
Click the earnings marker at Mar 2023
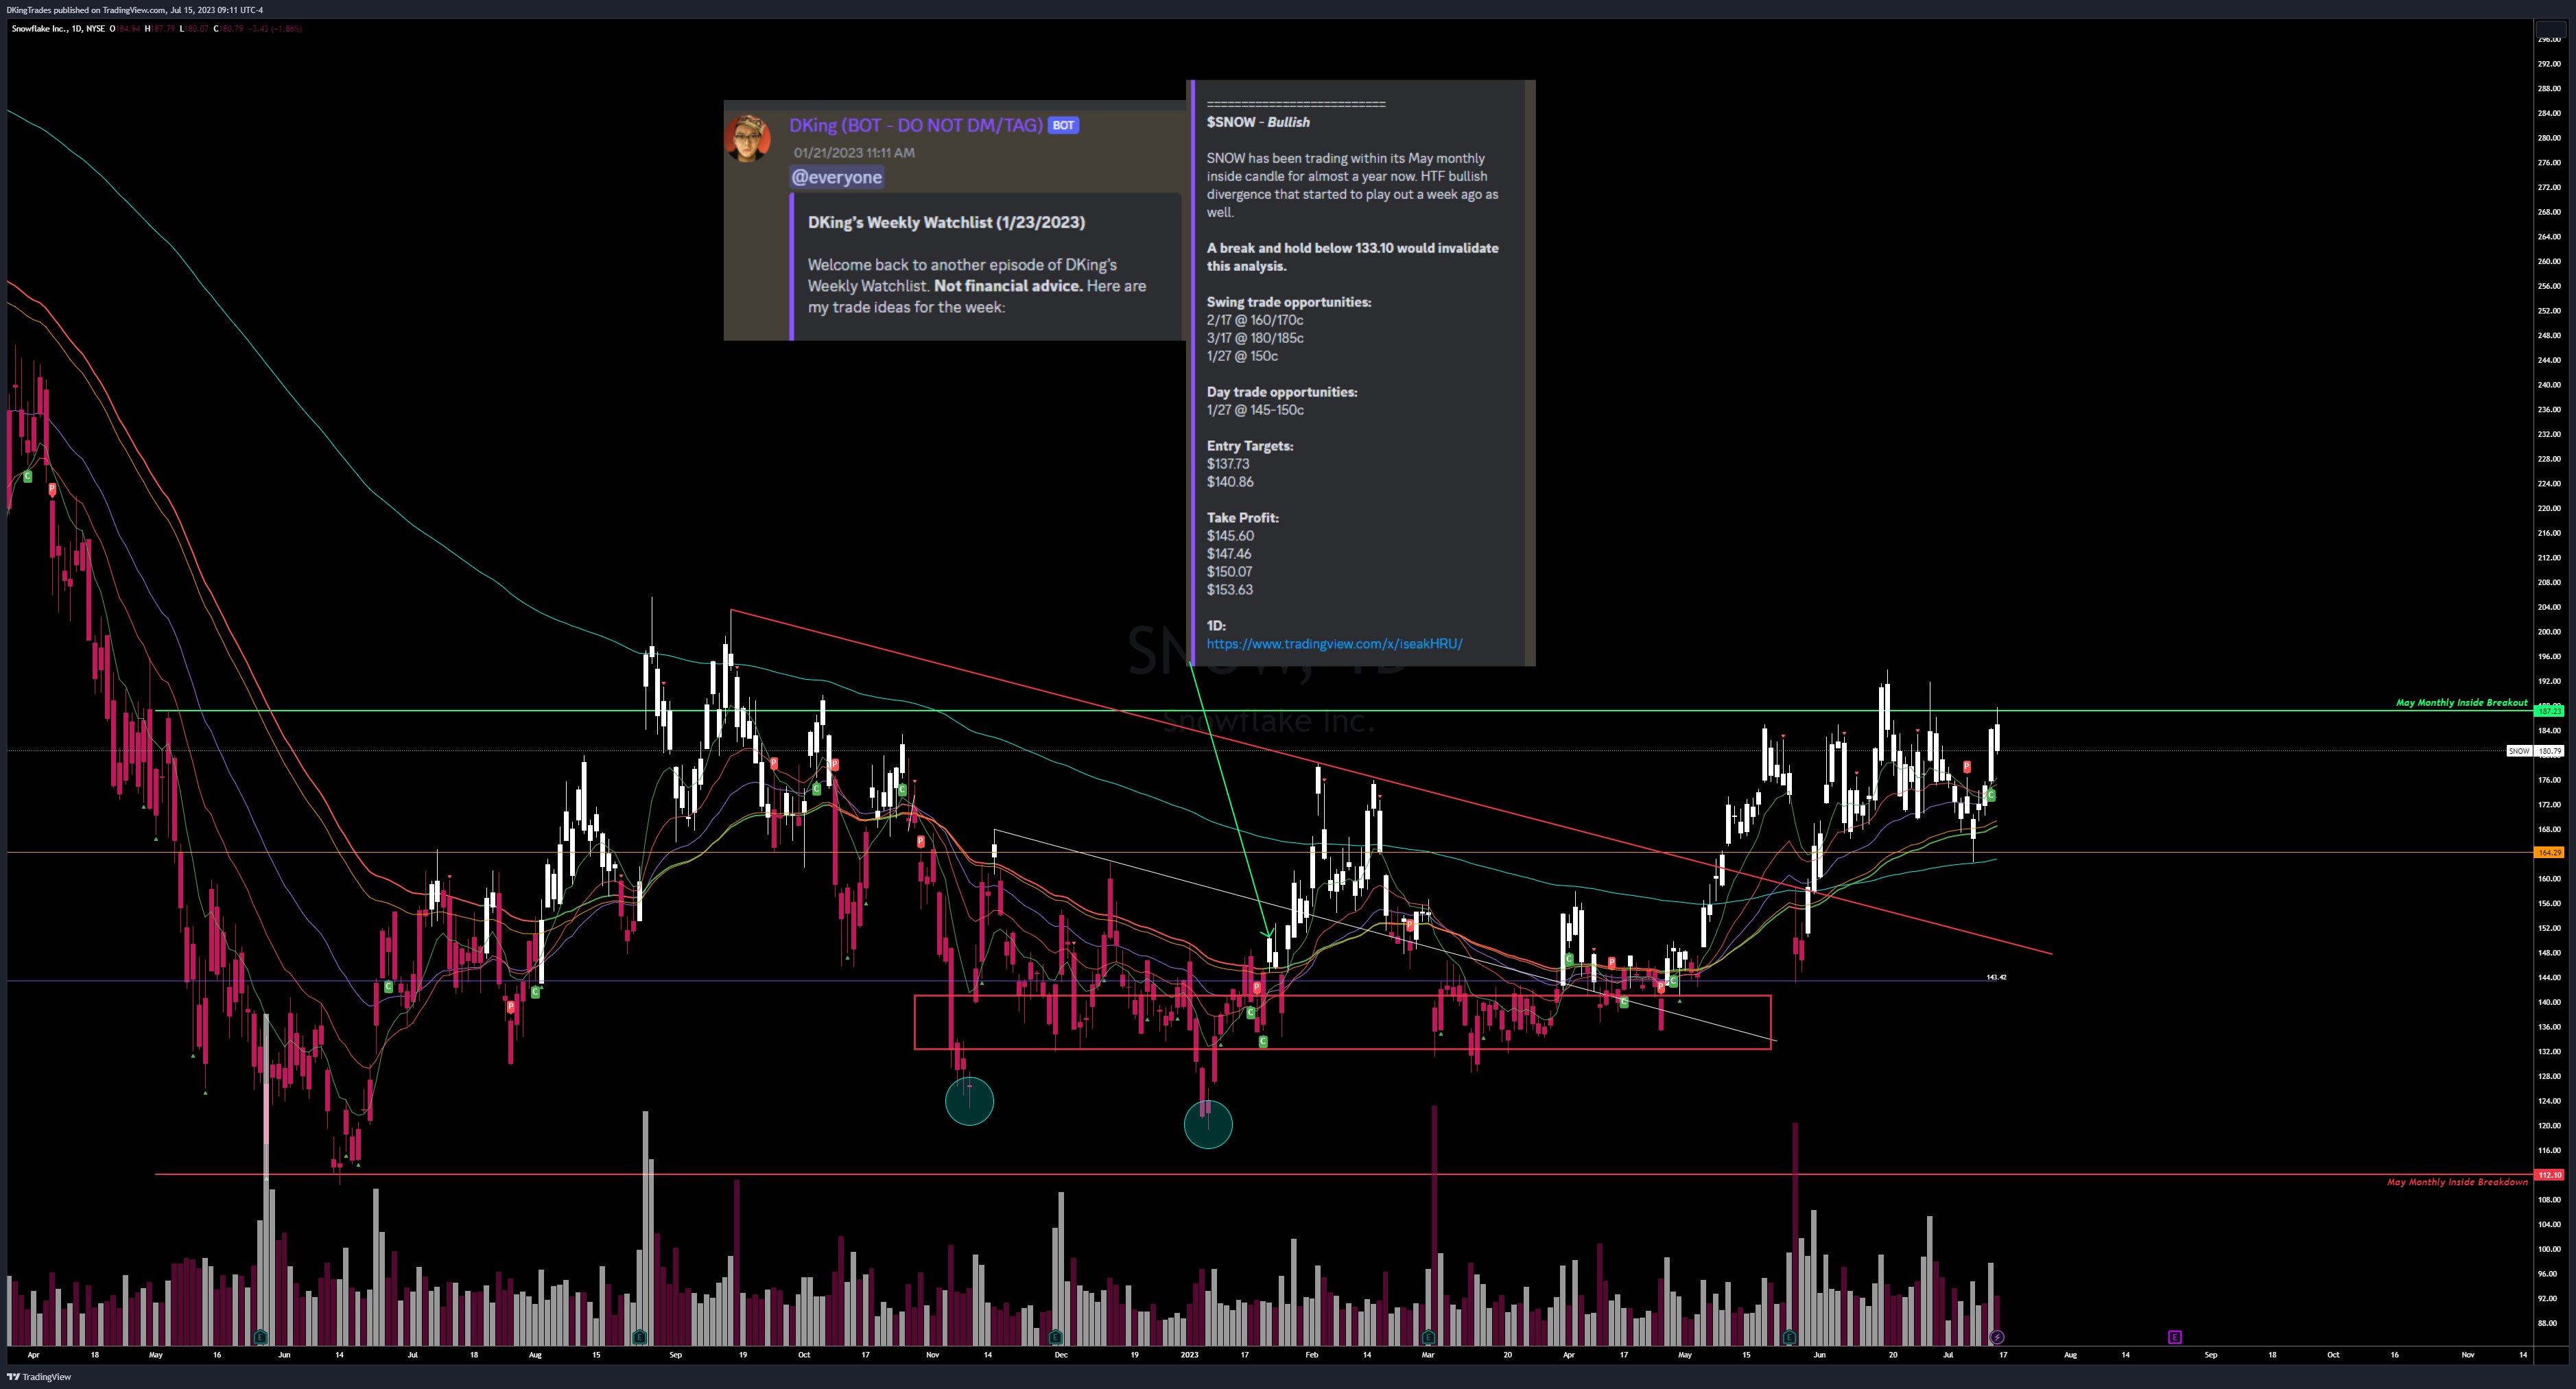pyautogui.click(x=1428, y=1337)
